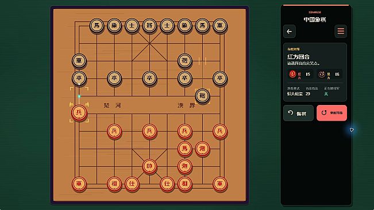The width and height of the screenshot is (374, 210).
Task: Click the back arrow button
Action: coord(290,32)
